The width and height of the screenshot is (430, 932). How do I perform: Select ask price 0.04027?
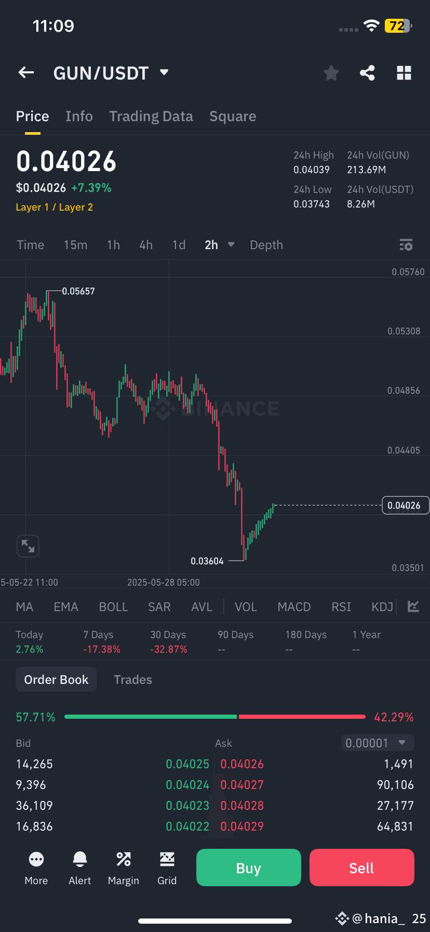242,785
